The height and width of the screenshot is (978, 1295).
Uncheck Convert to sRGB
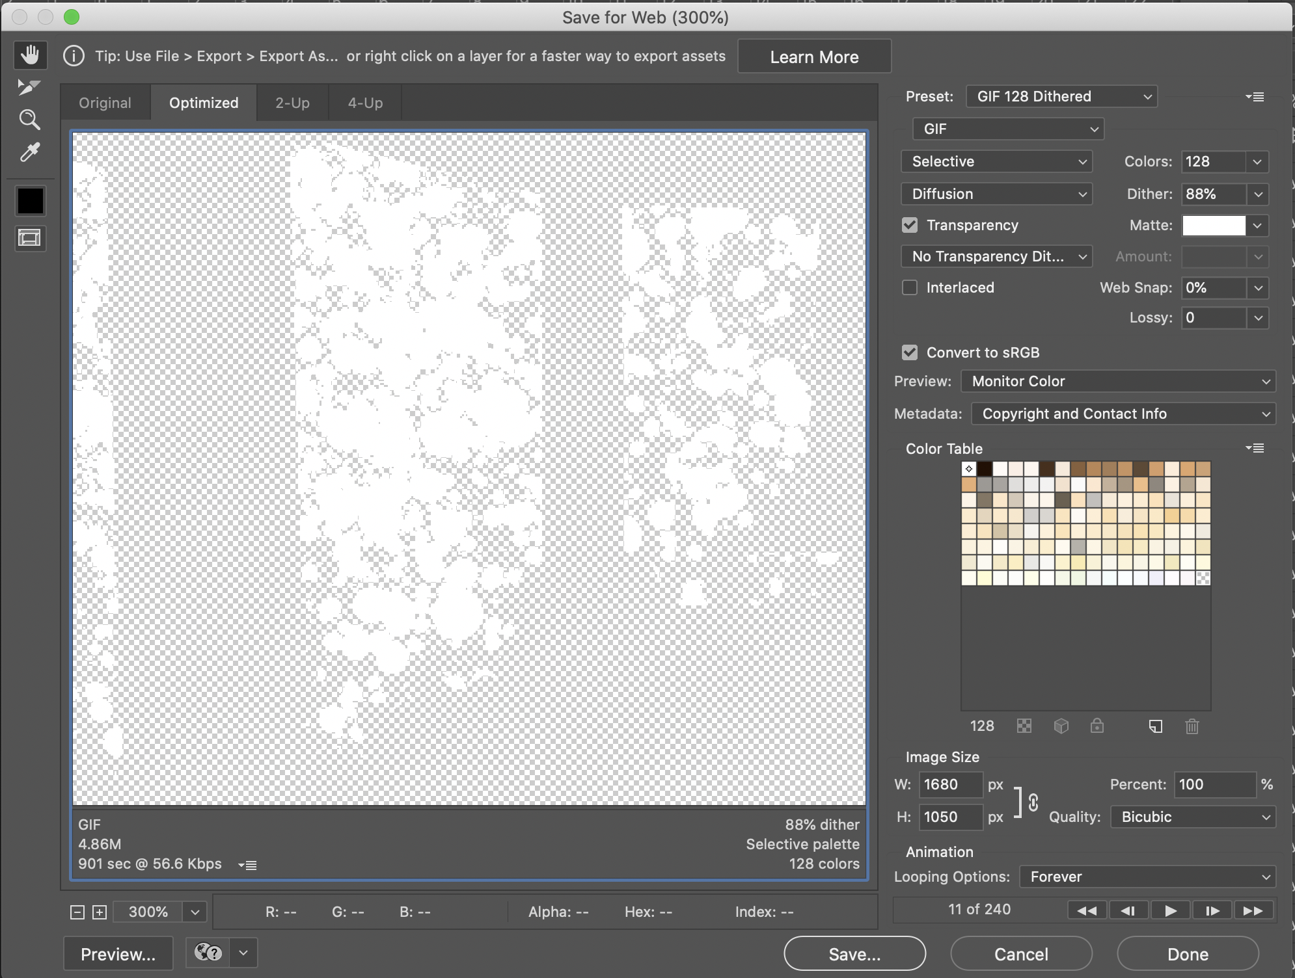tap(909, 352)
